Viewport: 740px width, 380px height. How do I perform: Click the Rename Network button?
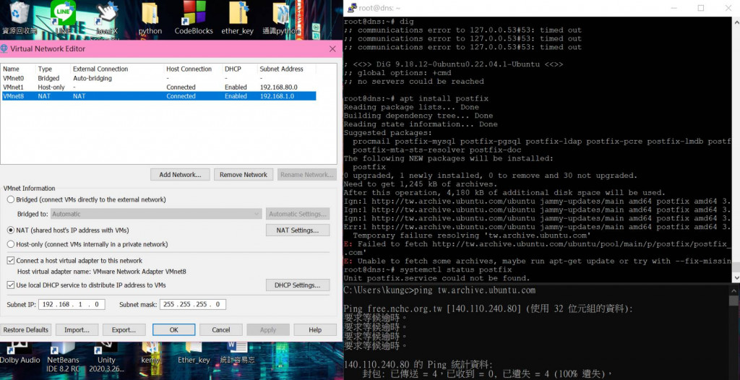tap(306, 175)
